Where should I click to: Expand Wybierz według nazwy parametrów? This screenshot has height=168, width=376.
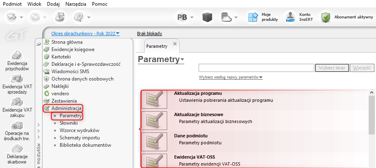click(x=231, y=77)
